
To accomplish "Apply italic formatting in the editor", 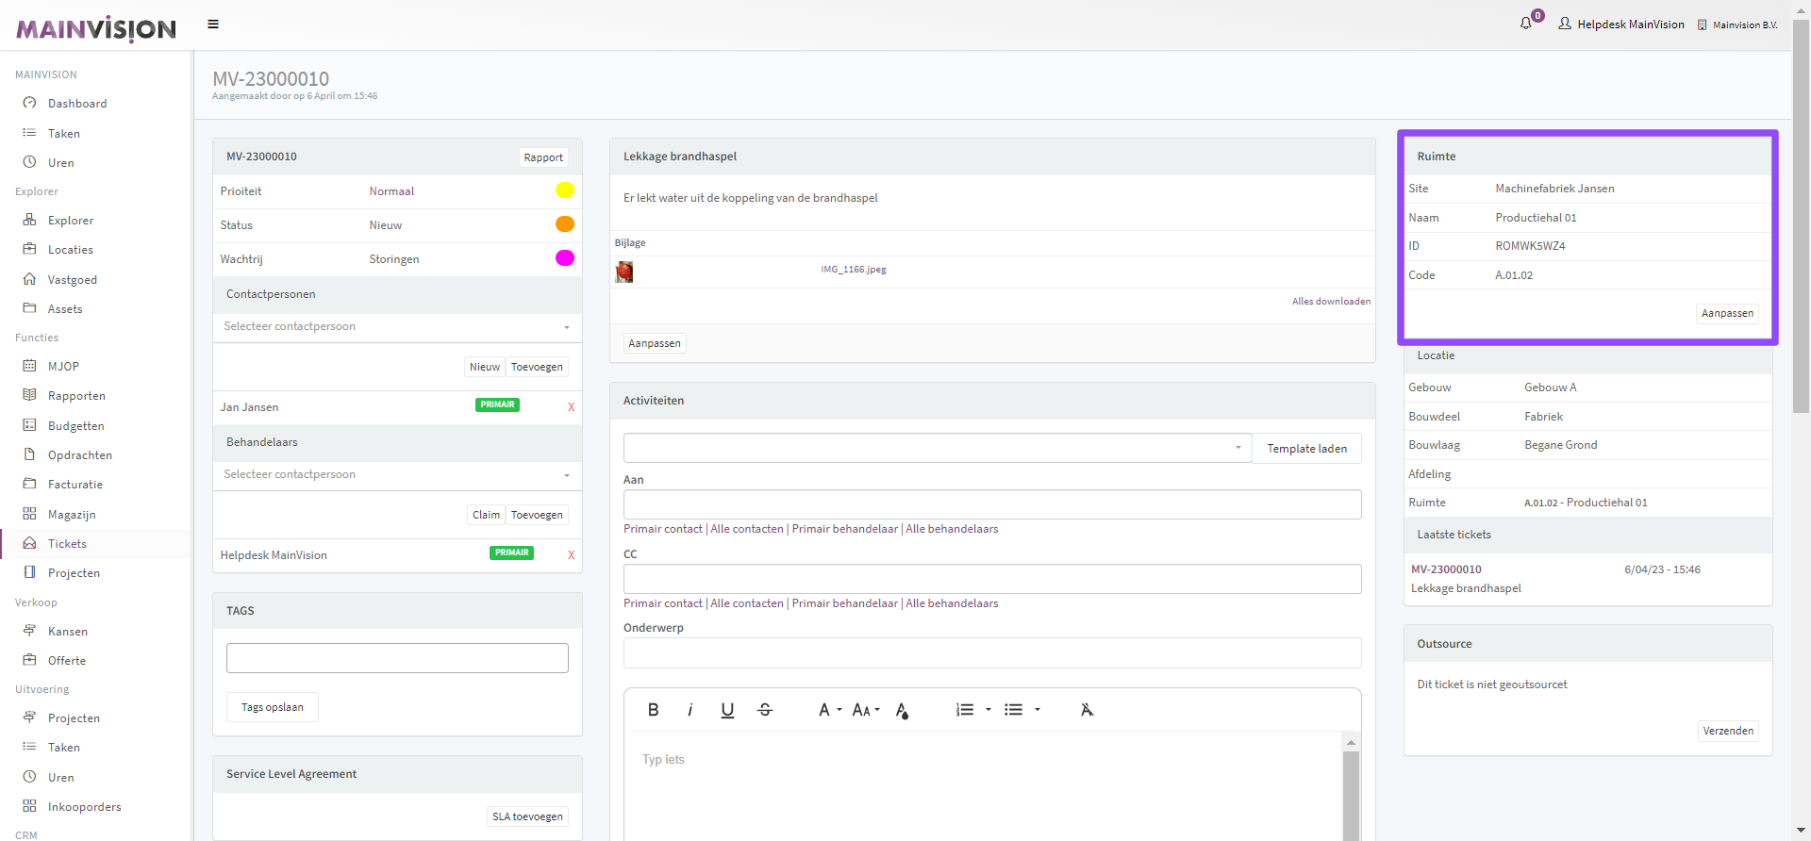I will coord(690,710).
